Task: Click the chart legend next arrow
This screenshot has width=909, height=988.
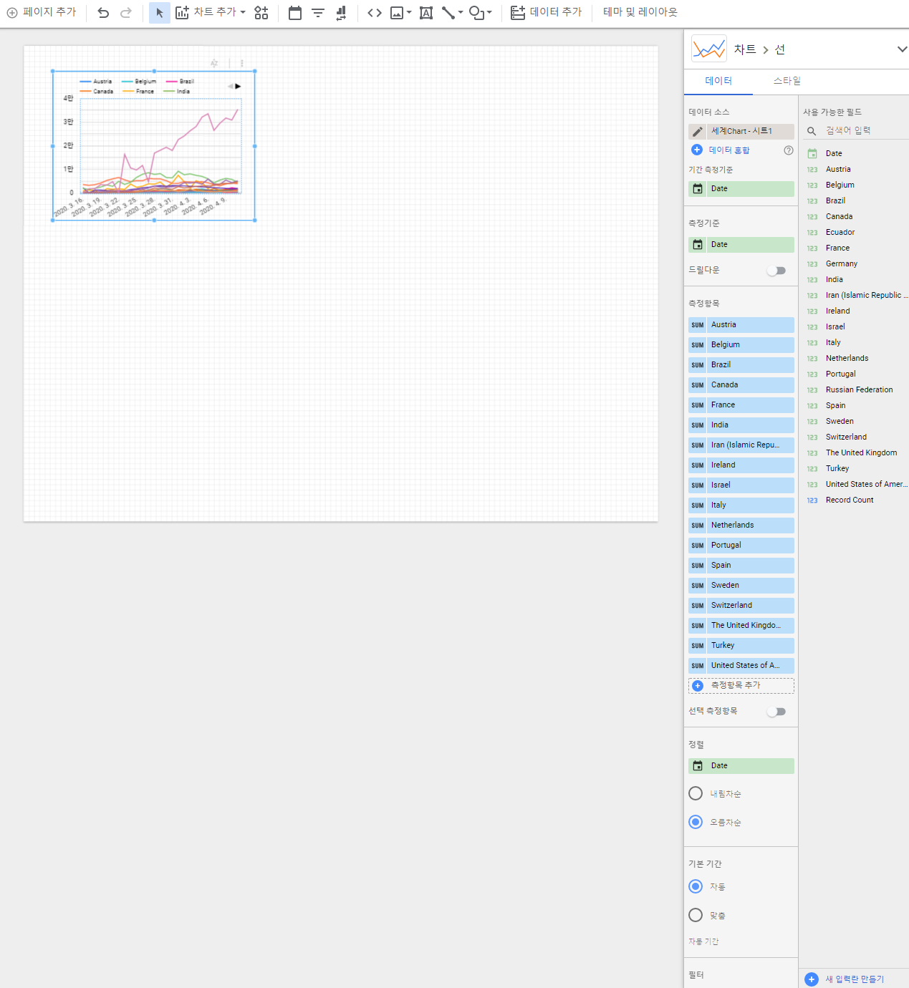Action: [238, 86]
